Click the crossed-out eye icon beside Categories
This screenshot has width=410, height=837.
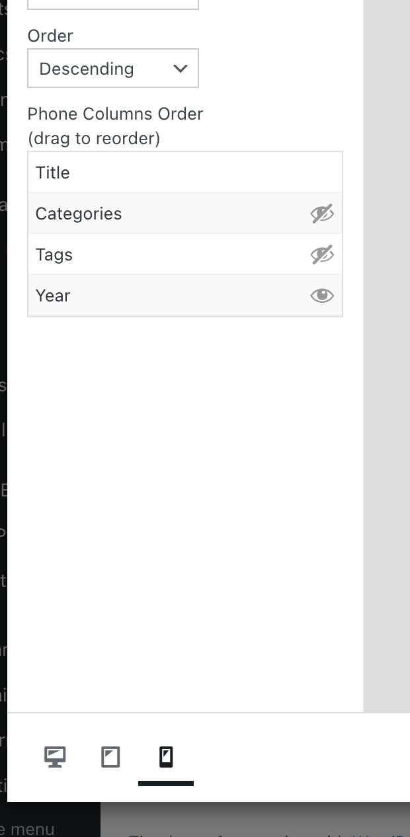point(322,213)
